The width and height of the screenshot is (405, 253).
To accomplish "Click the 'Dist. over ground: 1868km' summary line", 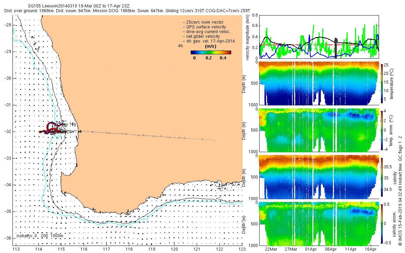I will coord(128,11).
